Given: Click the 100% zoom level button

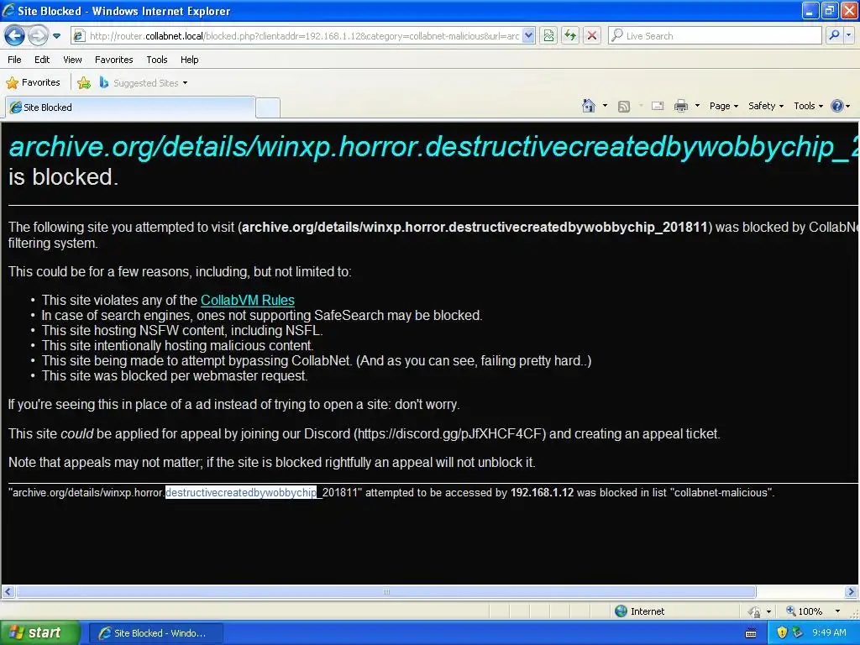Looking at the screenshot, I should click(805, 611).
